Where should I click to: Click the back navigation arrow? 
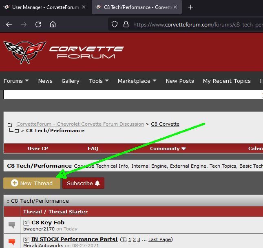point(9,24)
